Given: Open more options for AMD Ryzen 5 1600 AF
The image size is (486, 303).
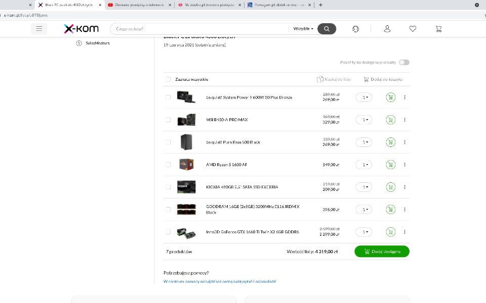Looking at the screenshot, I should point(405,165).
